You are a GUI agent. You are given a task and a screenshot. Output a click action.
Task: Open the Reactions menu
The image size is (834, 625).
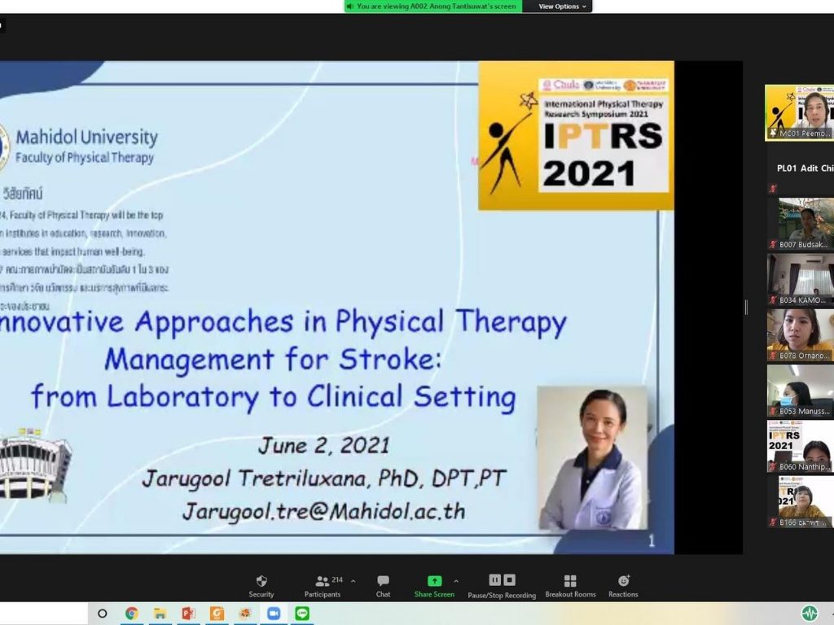point(623,586)
